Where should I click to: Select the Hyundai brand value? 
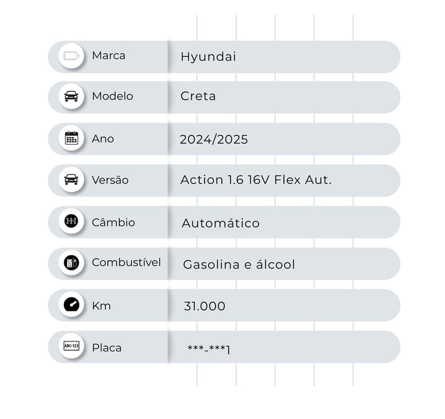point(208,57)
